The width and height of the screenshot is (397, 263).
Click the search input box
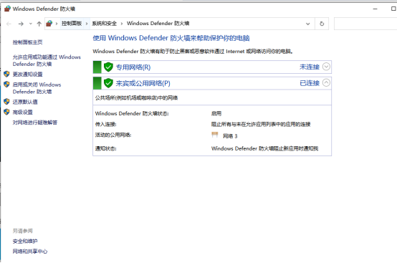pos(365,24)
